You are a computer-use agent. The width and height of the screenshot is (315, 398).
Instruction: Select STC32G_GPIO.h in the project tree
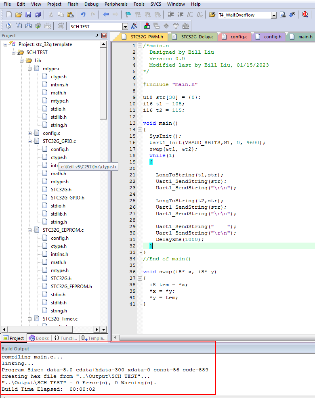[x=67, y=198]
